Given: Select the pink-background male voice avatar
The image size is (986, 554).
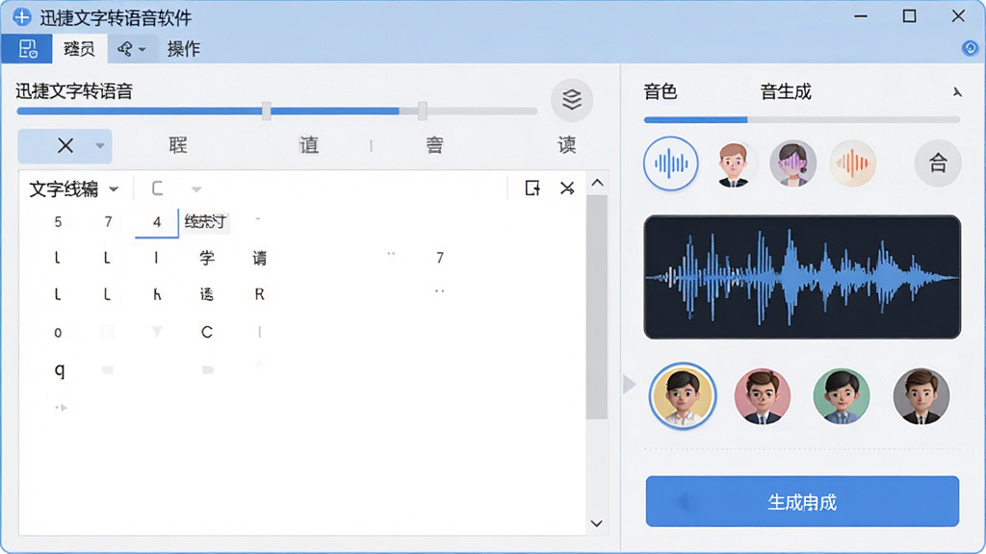Looking at the screenshot, I should 763,396.
